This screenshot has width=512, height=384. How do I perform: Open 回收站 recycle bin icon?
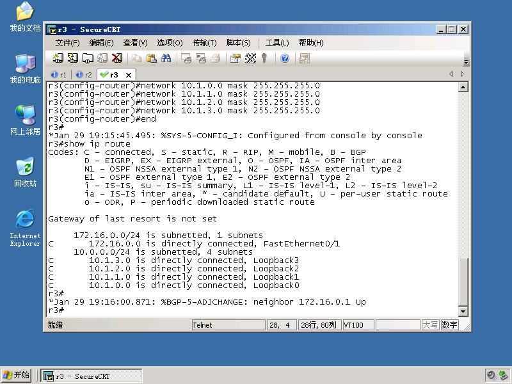[x=25, y=172]
